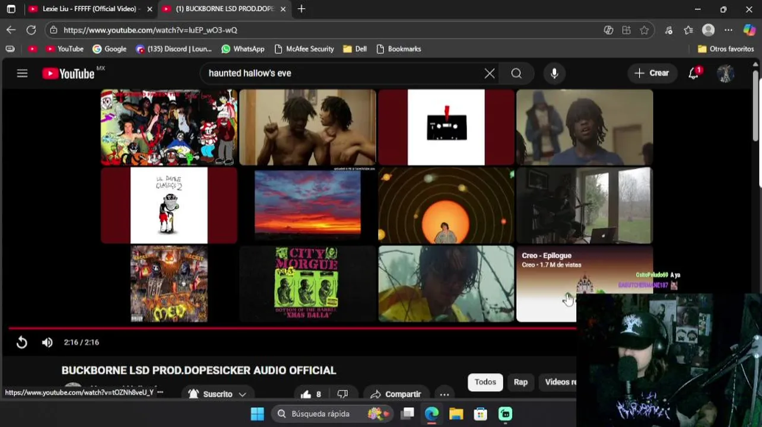The height and width of the screenshot is (427, 762).
Task: Open the cassette tape cover thumbnail
Action: [x=446, y=127]
